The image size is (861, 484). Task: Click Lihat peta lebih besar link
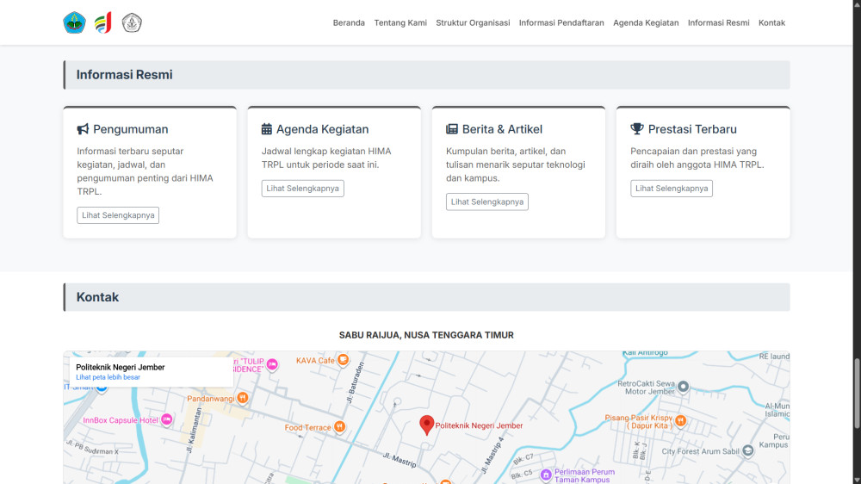tap(108, 377)
